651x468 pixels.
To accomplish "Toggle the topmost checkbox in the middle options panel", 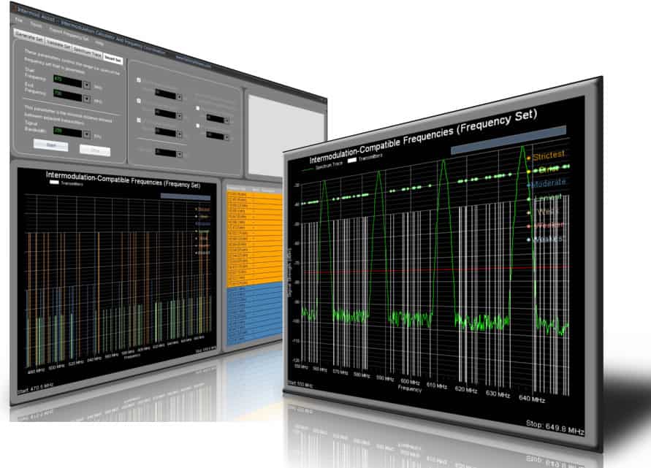I will click(x=139, y=80).
